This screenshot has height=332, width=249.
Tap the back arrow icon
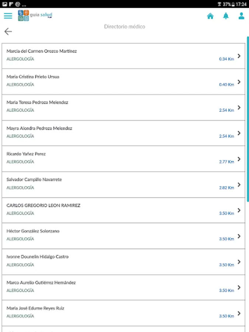click(x=8, y=31)
